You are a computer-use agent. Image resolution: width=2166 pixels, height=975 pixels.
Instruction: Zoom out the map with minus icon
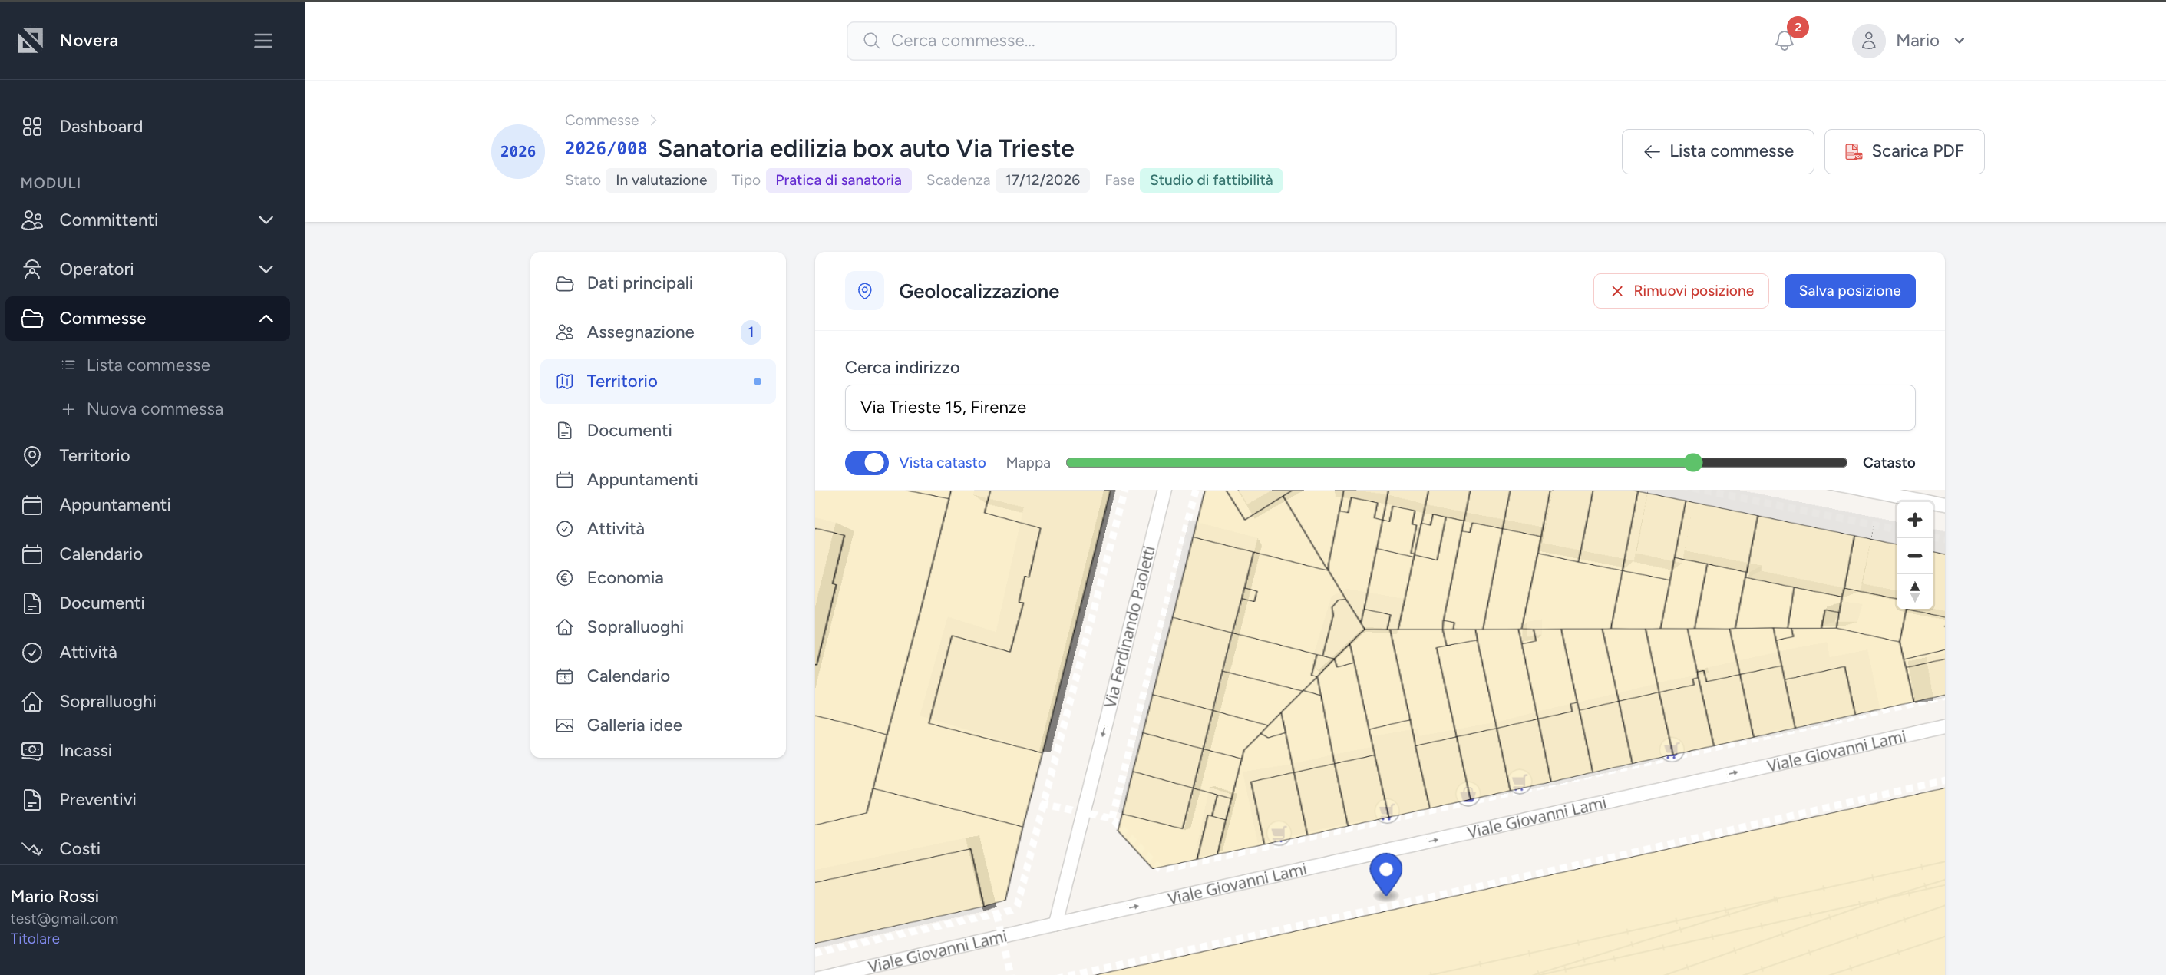(x=1914, y=555)
